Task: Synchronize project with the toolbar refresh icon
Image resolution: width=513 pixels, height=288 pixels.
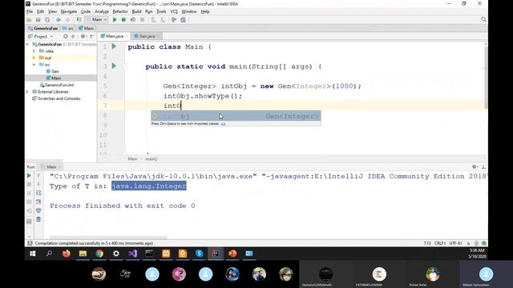Action: [x=47, y=20]
